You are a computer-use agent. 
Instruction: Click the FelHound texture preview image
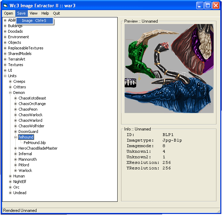pos(169,69)
